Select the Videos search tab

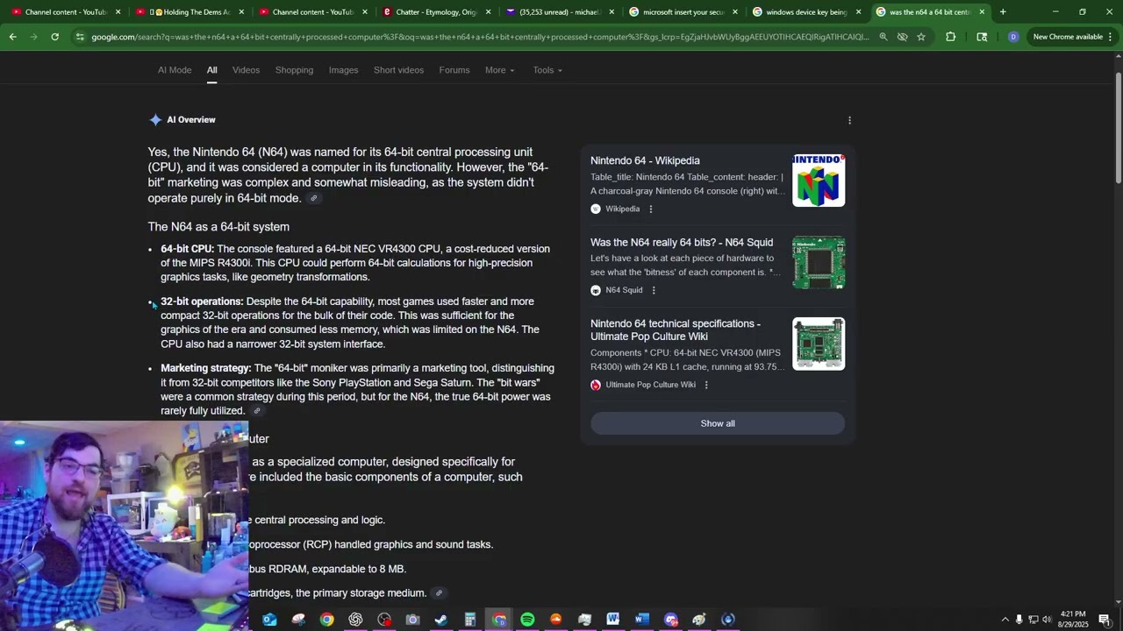point(246,70)
